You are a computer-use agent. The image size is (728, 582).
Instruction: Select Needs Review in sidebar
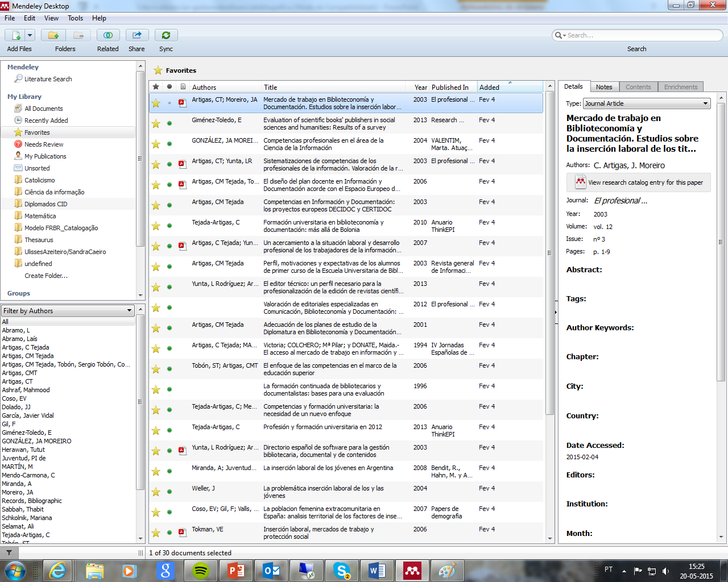click(44, 144)
